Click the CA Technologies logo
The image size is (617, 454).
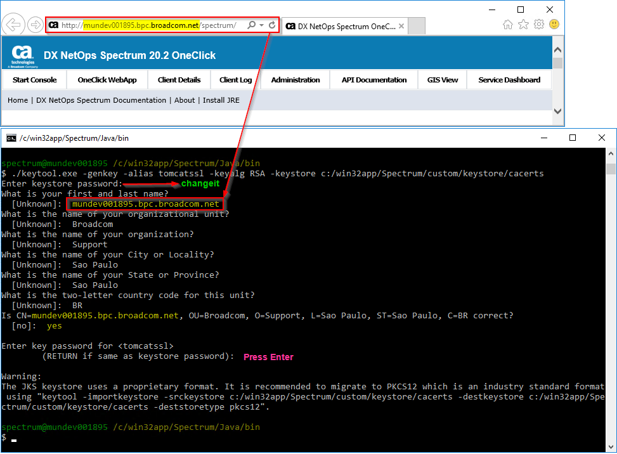point(22,56)
